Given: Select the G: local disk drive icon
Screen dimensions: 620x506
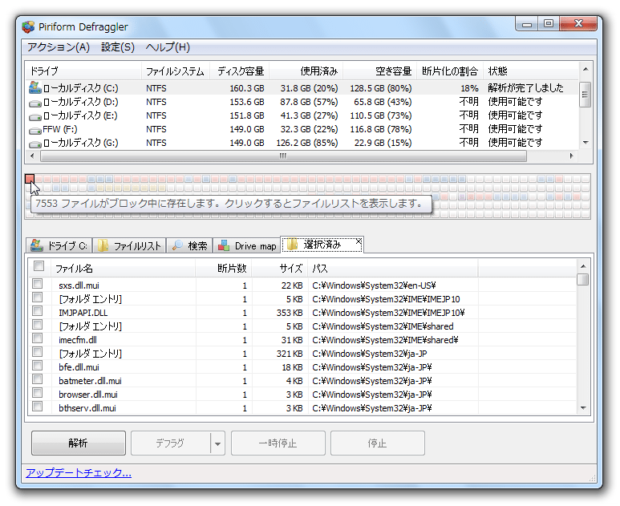Looking at the screenshot, I should pyautogui.click(x=35, y=144).
